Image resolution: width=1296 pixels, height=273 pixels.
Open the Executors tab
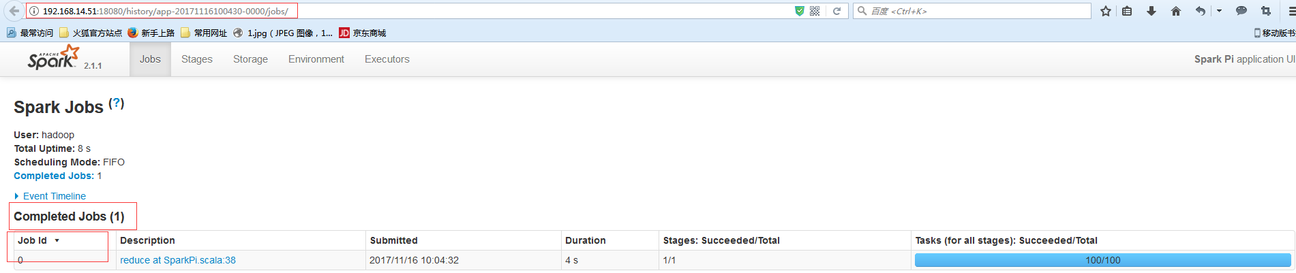pyautogui.click(x=387, y=59)
